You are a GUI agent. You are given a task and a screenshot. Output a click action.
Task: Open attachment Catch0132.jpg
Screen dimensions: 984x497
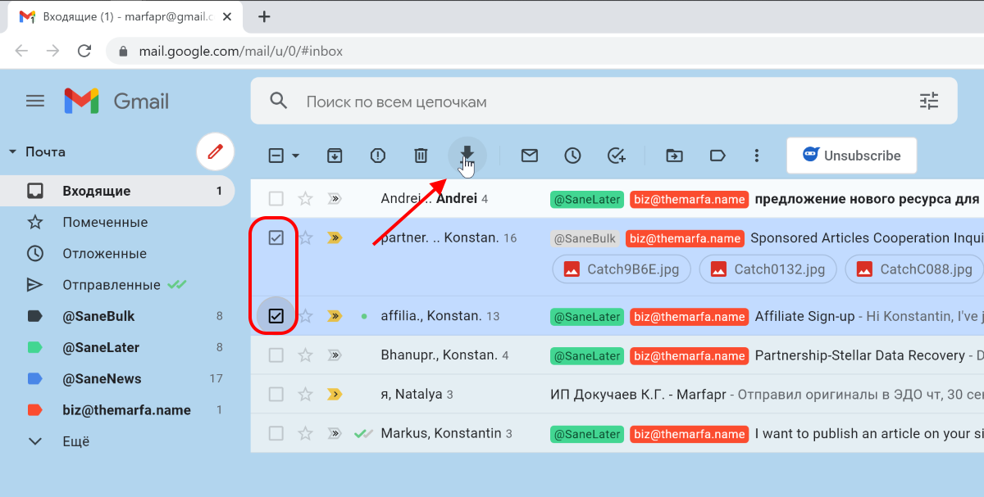click(x=768, y=269)
